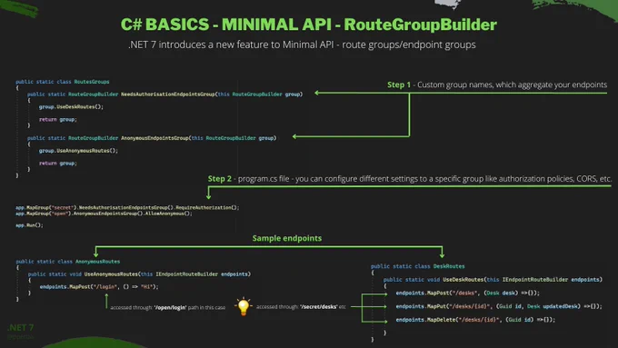Image resolution: width=618 pixels, height=348 pixels.
Task: Click the subtitle '.NET 7 introduces a new feature'
Action: coord(302,45)
